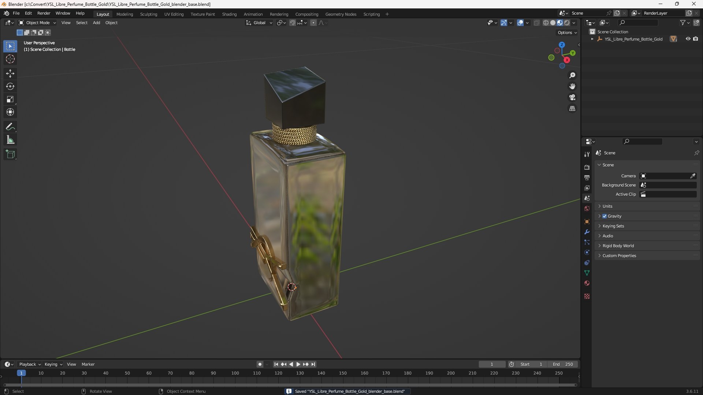
Task: Select the Scale tool
Action: (x=10, y=99)
